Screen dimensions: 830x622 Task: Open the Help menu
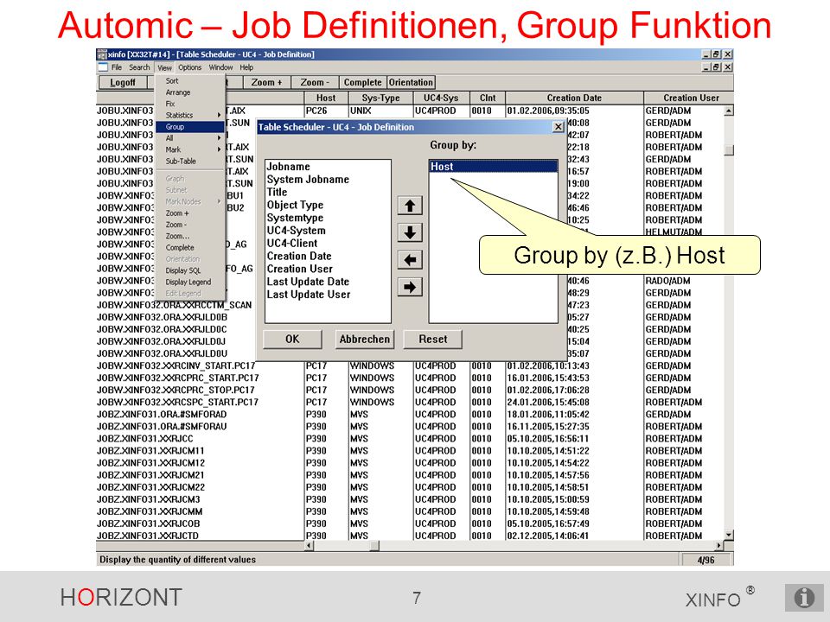tap(246, 67)
